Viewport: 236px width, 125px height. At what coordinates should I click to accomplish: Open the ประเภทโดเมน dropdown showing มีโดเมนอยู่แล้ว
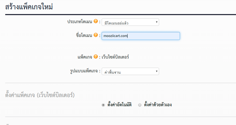tap(130, 22)
